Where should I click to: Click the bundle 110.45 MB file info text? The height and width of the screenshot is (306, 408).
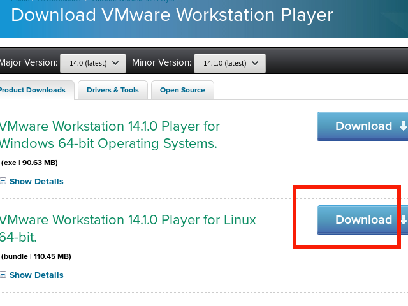36,256
